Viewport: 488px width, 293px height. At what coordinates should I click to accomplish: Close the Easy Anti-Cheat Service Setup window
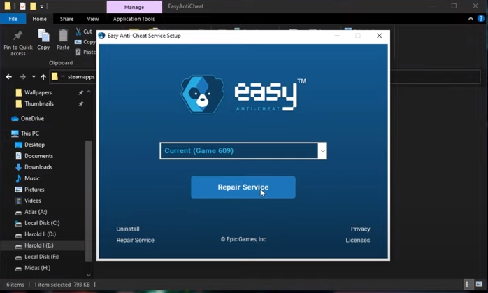(x=379, y=36)
